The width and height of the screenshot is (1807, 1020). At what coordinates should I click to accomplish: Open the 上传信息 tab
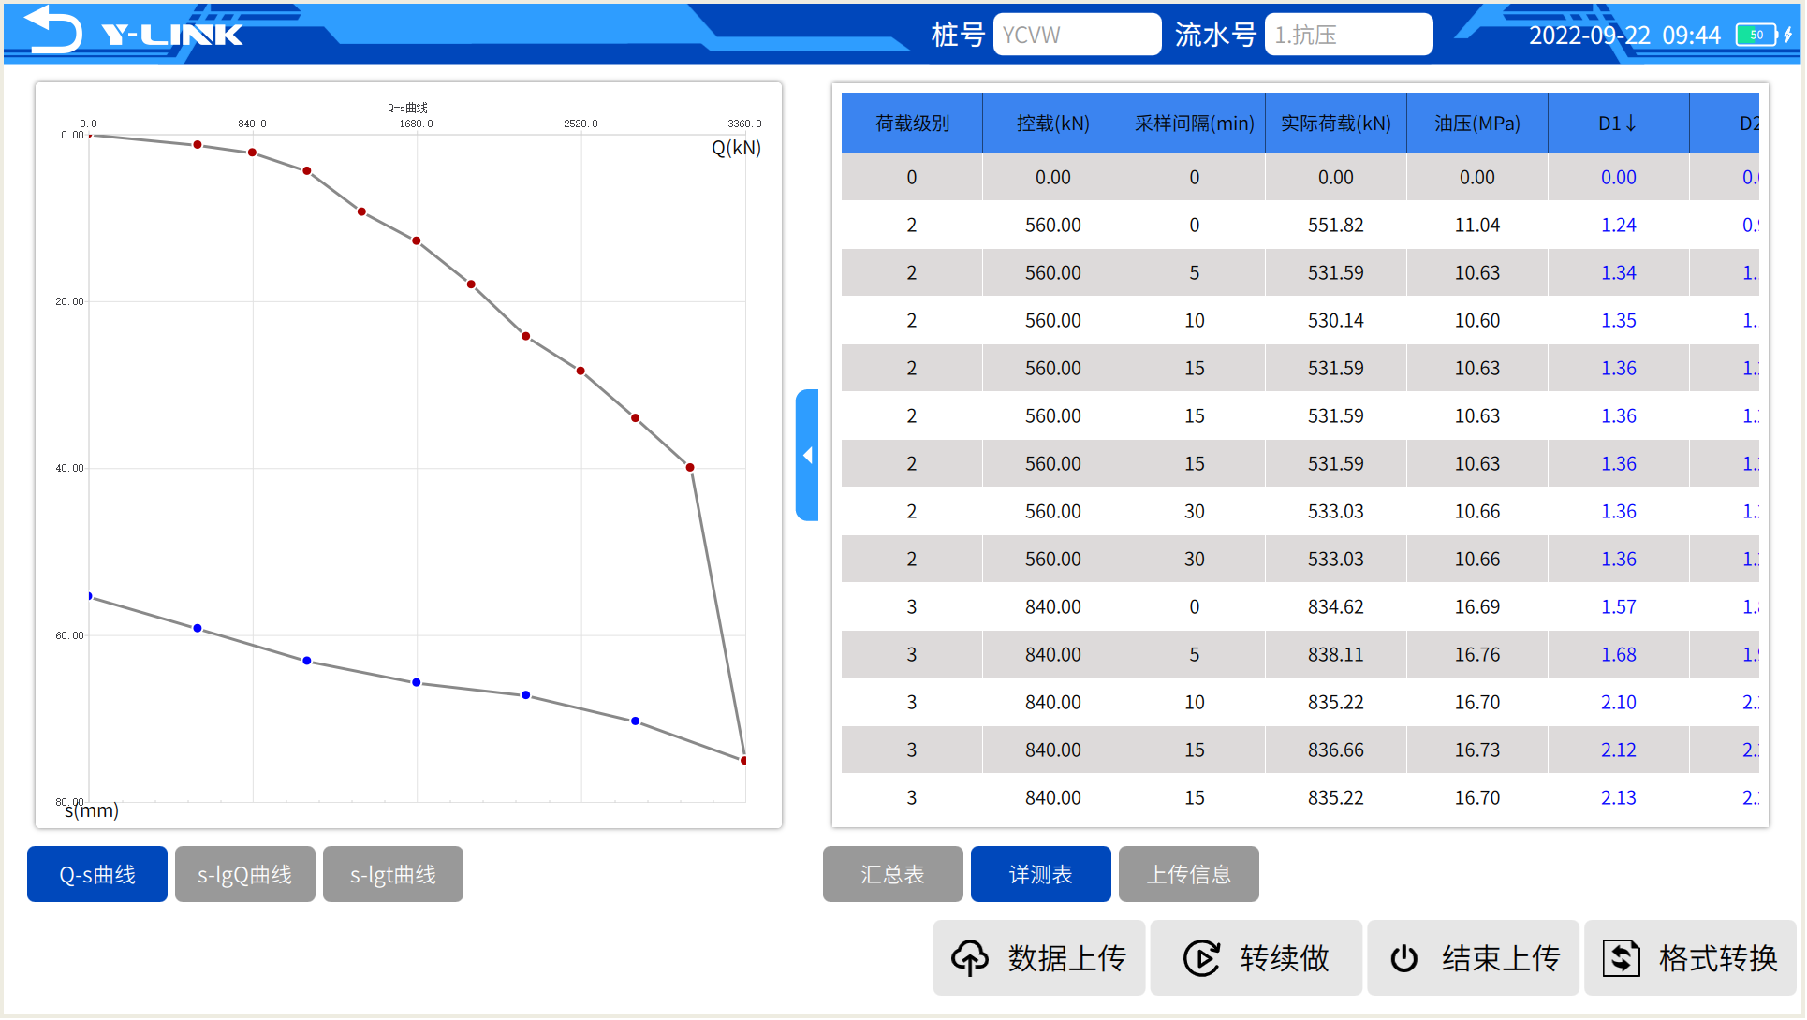click(1189, 875)
